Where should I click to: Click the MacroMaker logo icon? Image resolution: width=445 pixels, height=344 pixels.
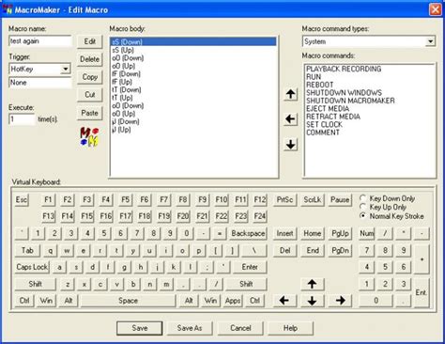89,136
